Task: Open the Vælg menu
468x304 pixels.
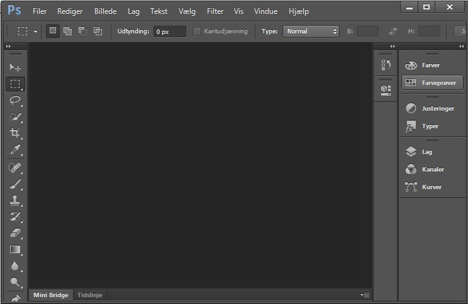Action: pos(187,11)
